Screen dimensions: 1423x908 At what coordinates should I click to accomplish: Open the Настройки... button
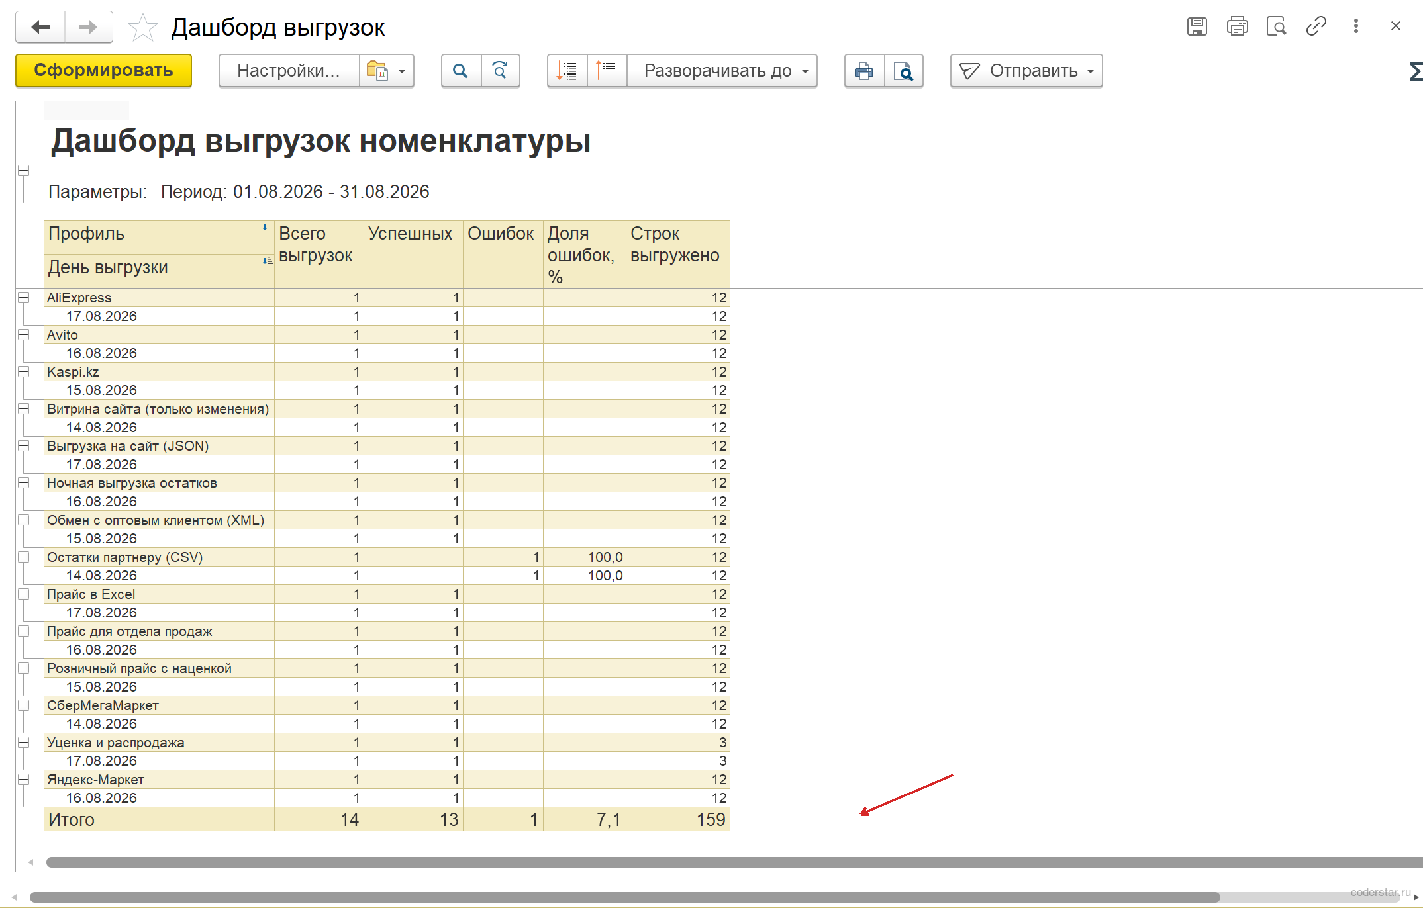coord(289,71)
